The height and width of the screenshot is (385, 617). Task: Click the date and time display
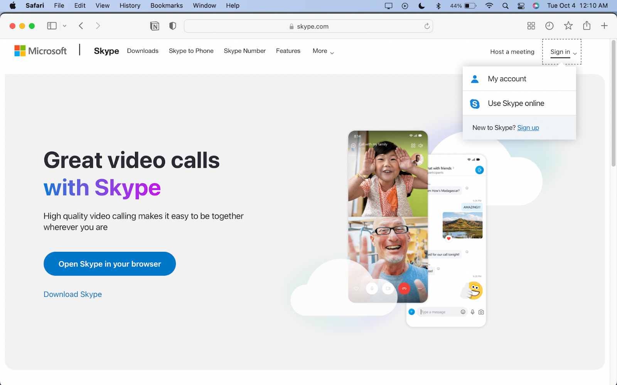[577, 5]
